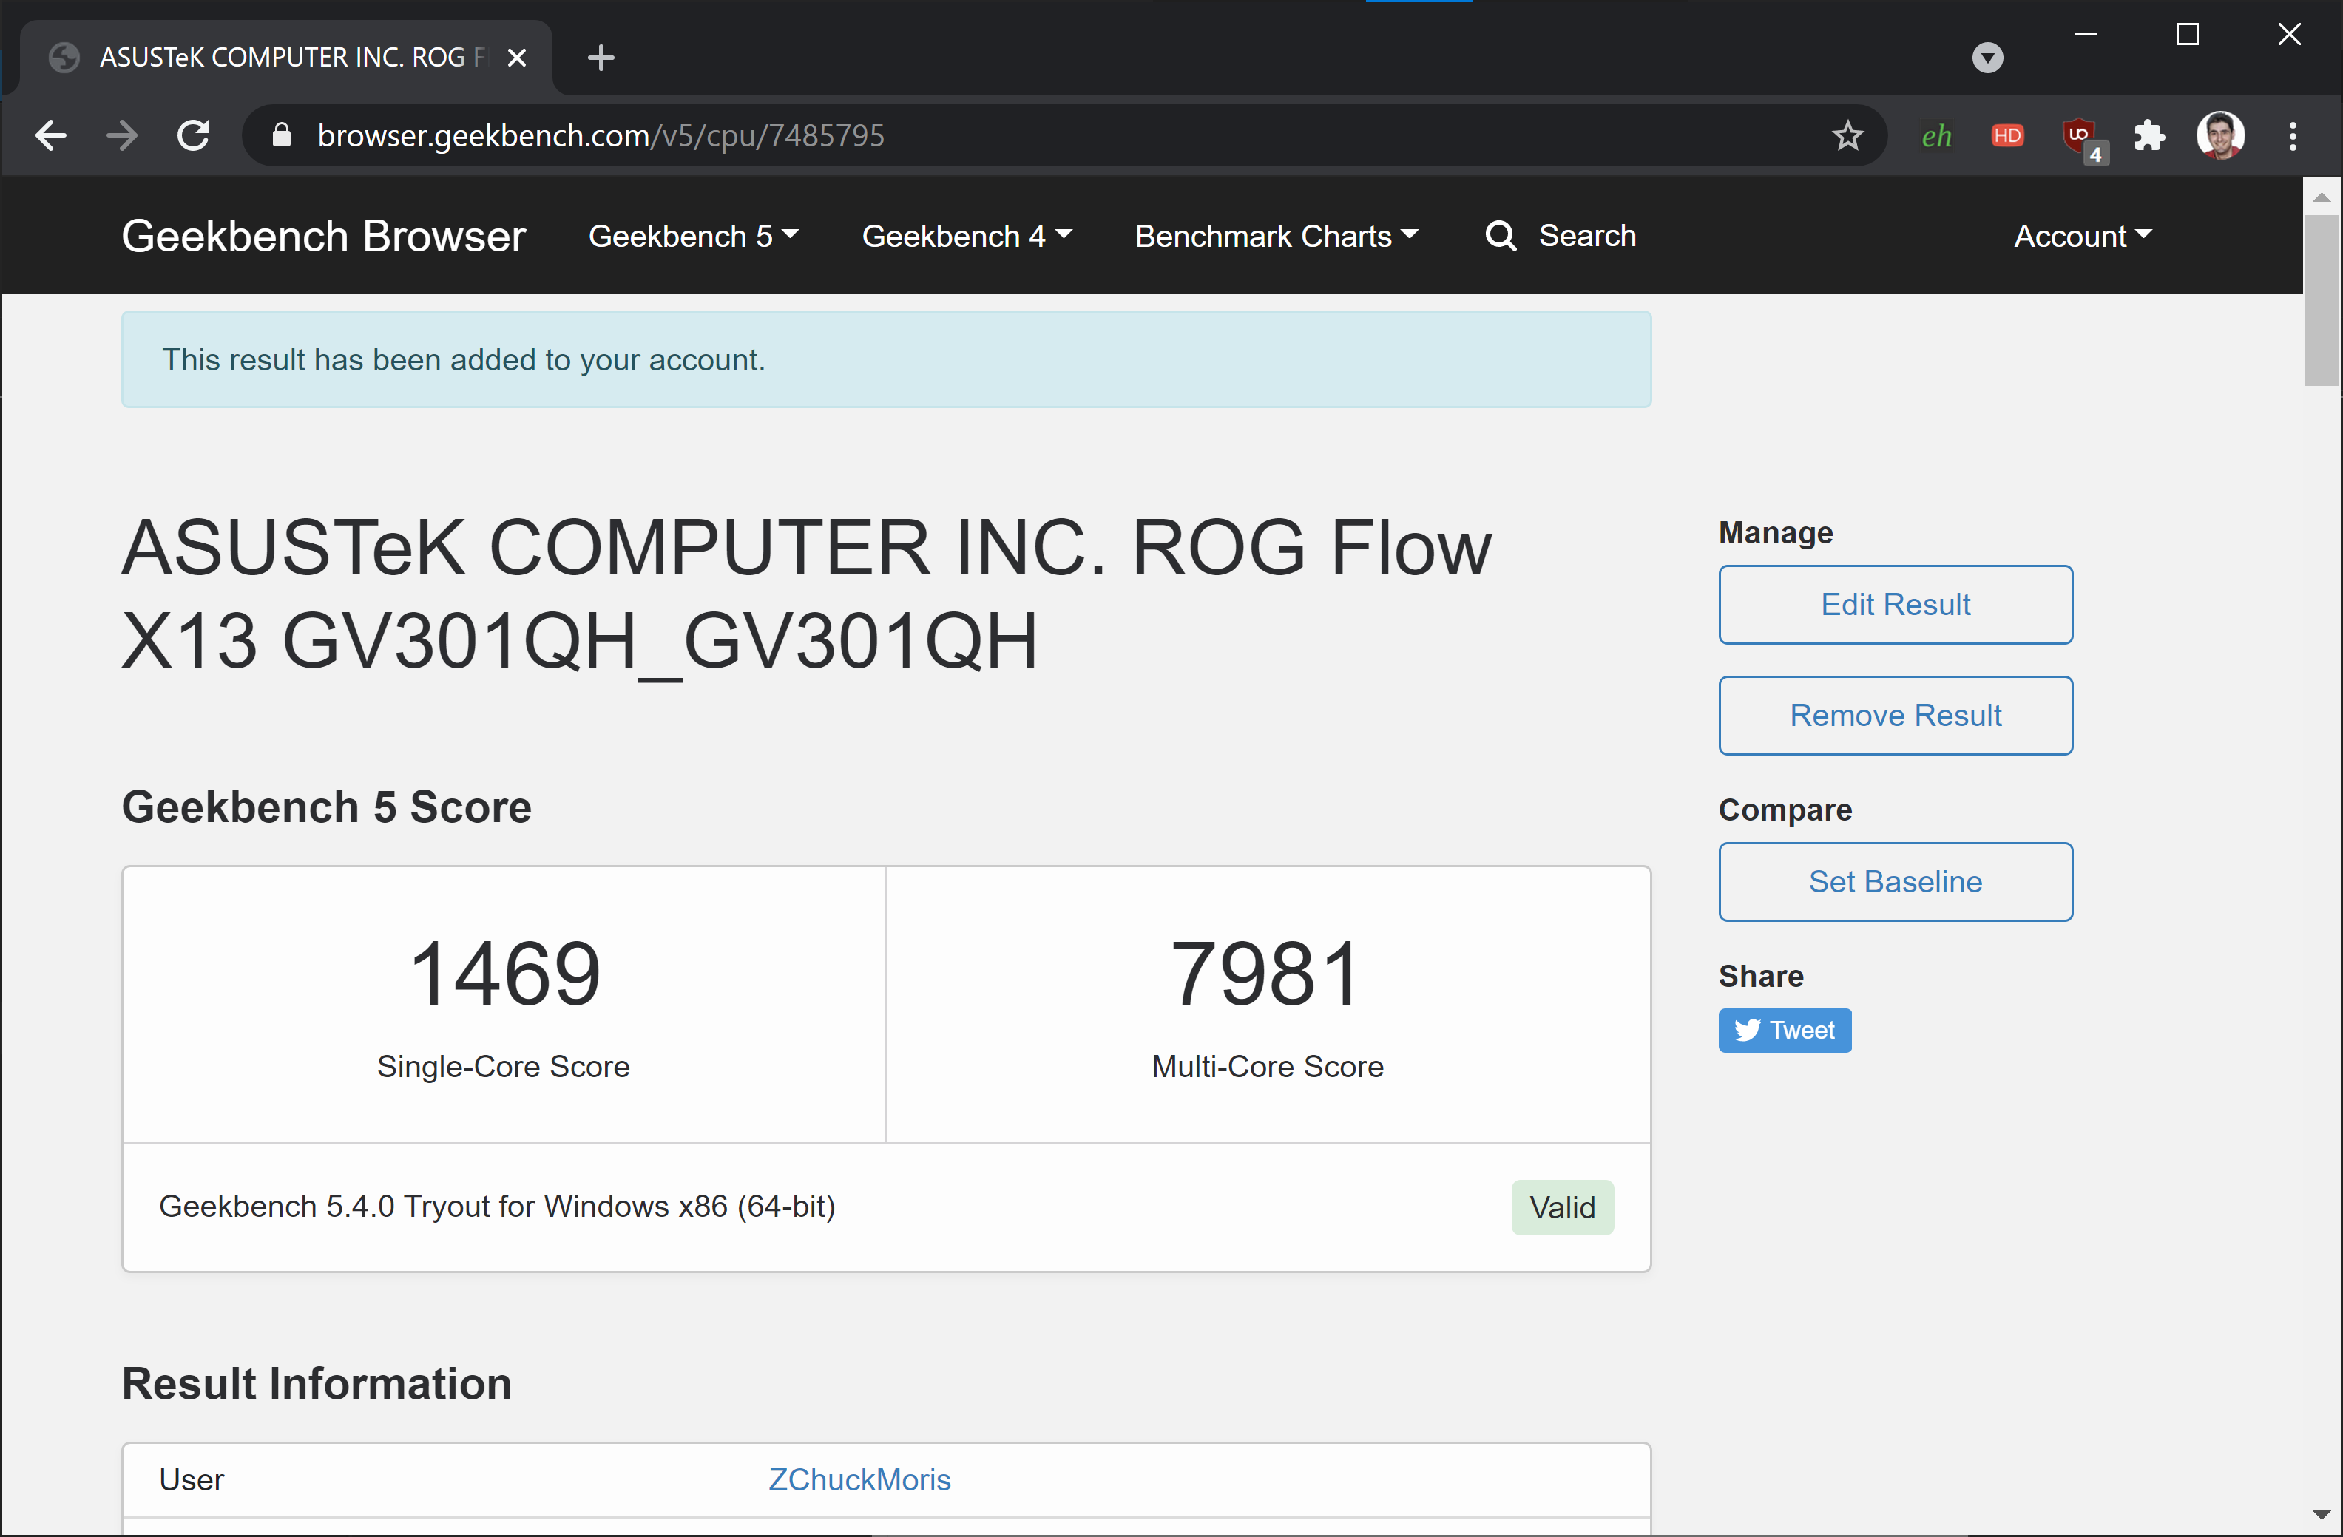Click the Valid badge
This screenshot has height=1537, width=2343.
tap(1562, 1207)
